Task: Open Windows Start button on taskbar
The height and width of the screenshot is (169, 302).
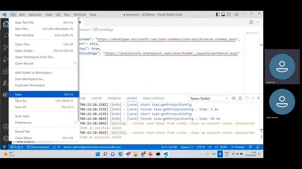Action: 98,154
